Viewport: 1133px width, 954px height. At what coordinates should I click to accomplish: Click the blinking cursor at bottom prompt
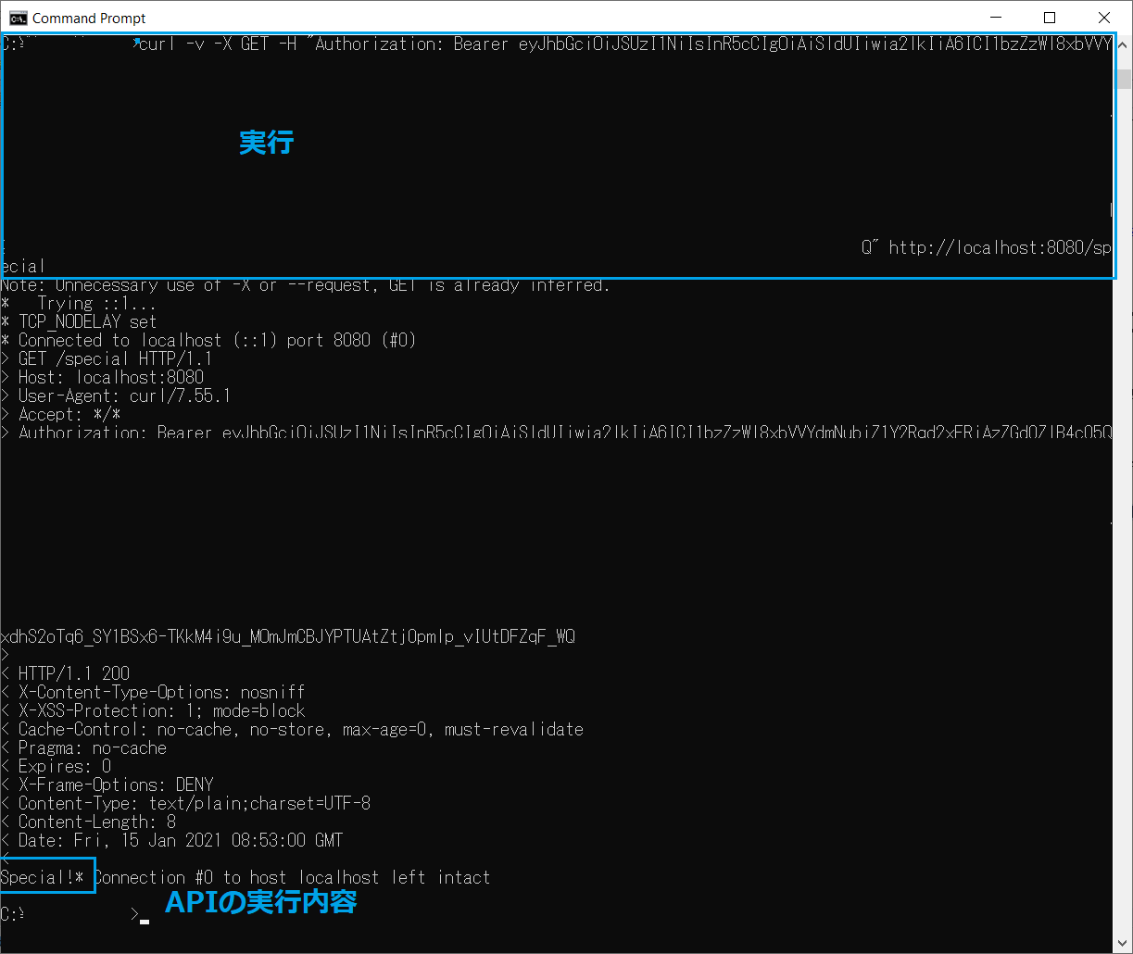pyautogui.click(x=144, y=922)
